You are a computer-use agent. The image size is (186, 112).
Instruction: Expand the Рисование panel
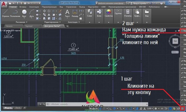tap(22, 22)
